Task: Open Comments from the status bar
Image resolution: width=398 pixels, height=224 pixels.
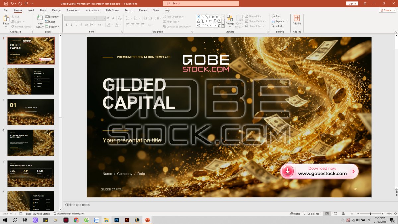Action: click(x=311, y=214)
